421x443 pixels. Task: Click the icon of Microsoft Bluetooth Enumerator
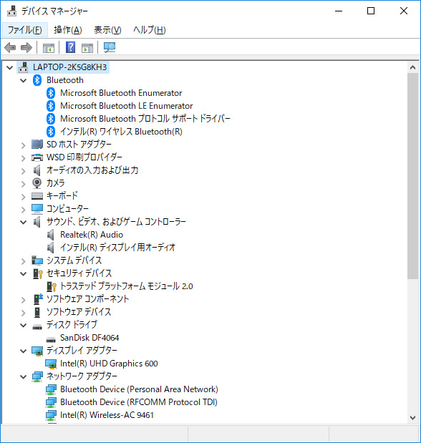pyautogui.click(x=51, y=93)
